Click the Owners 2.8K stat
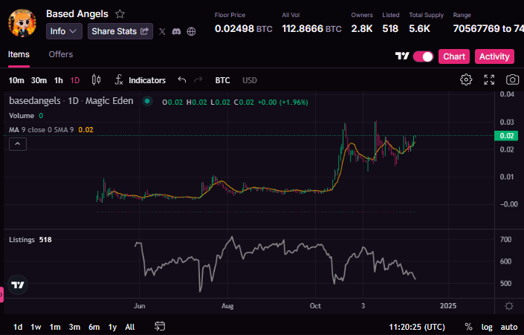524x335 pixels. pyautogui.click(x=362, y=23)
